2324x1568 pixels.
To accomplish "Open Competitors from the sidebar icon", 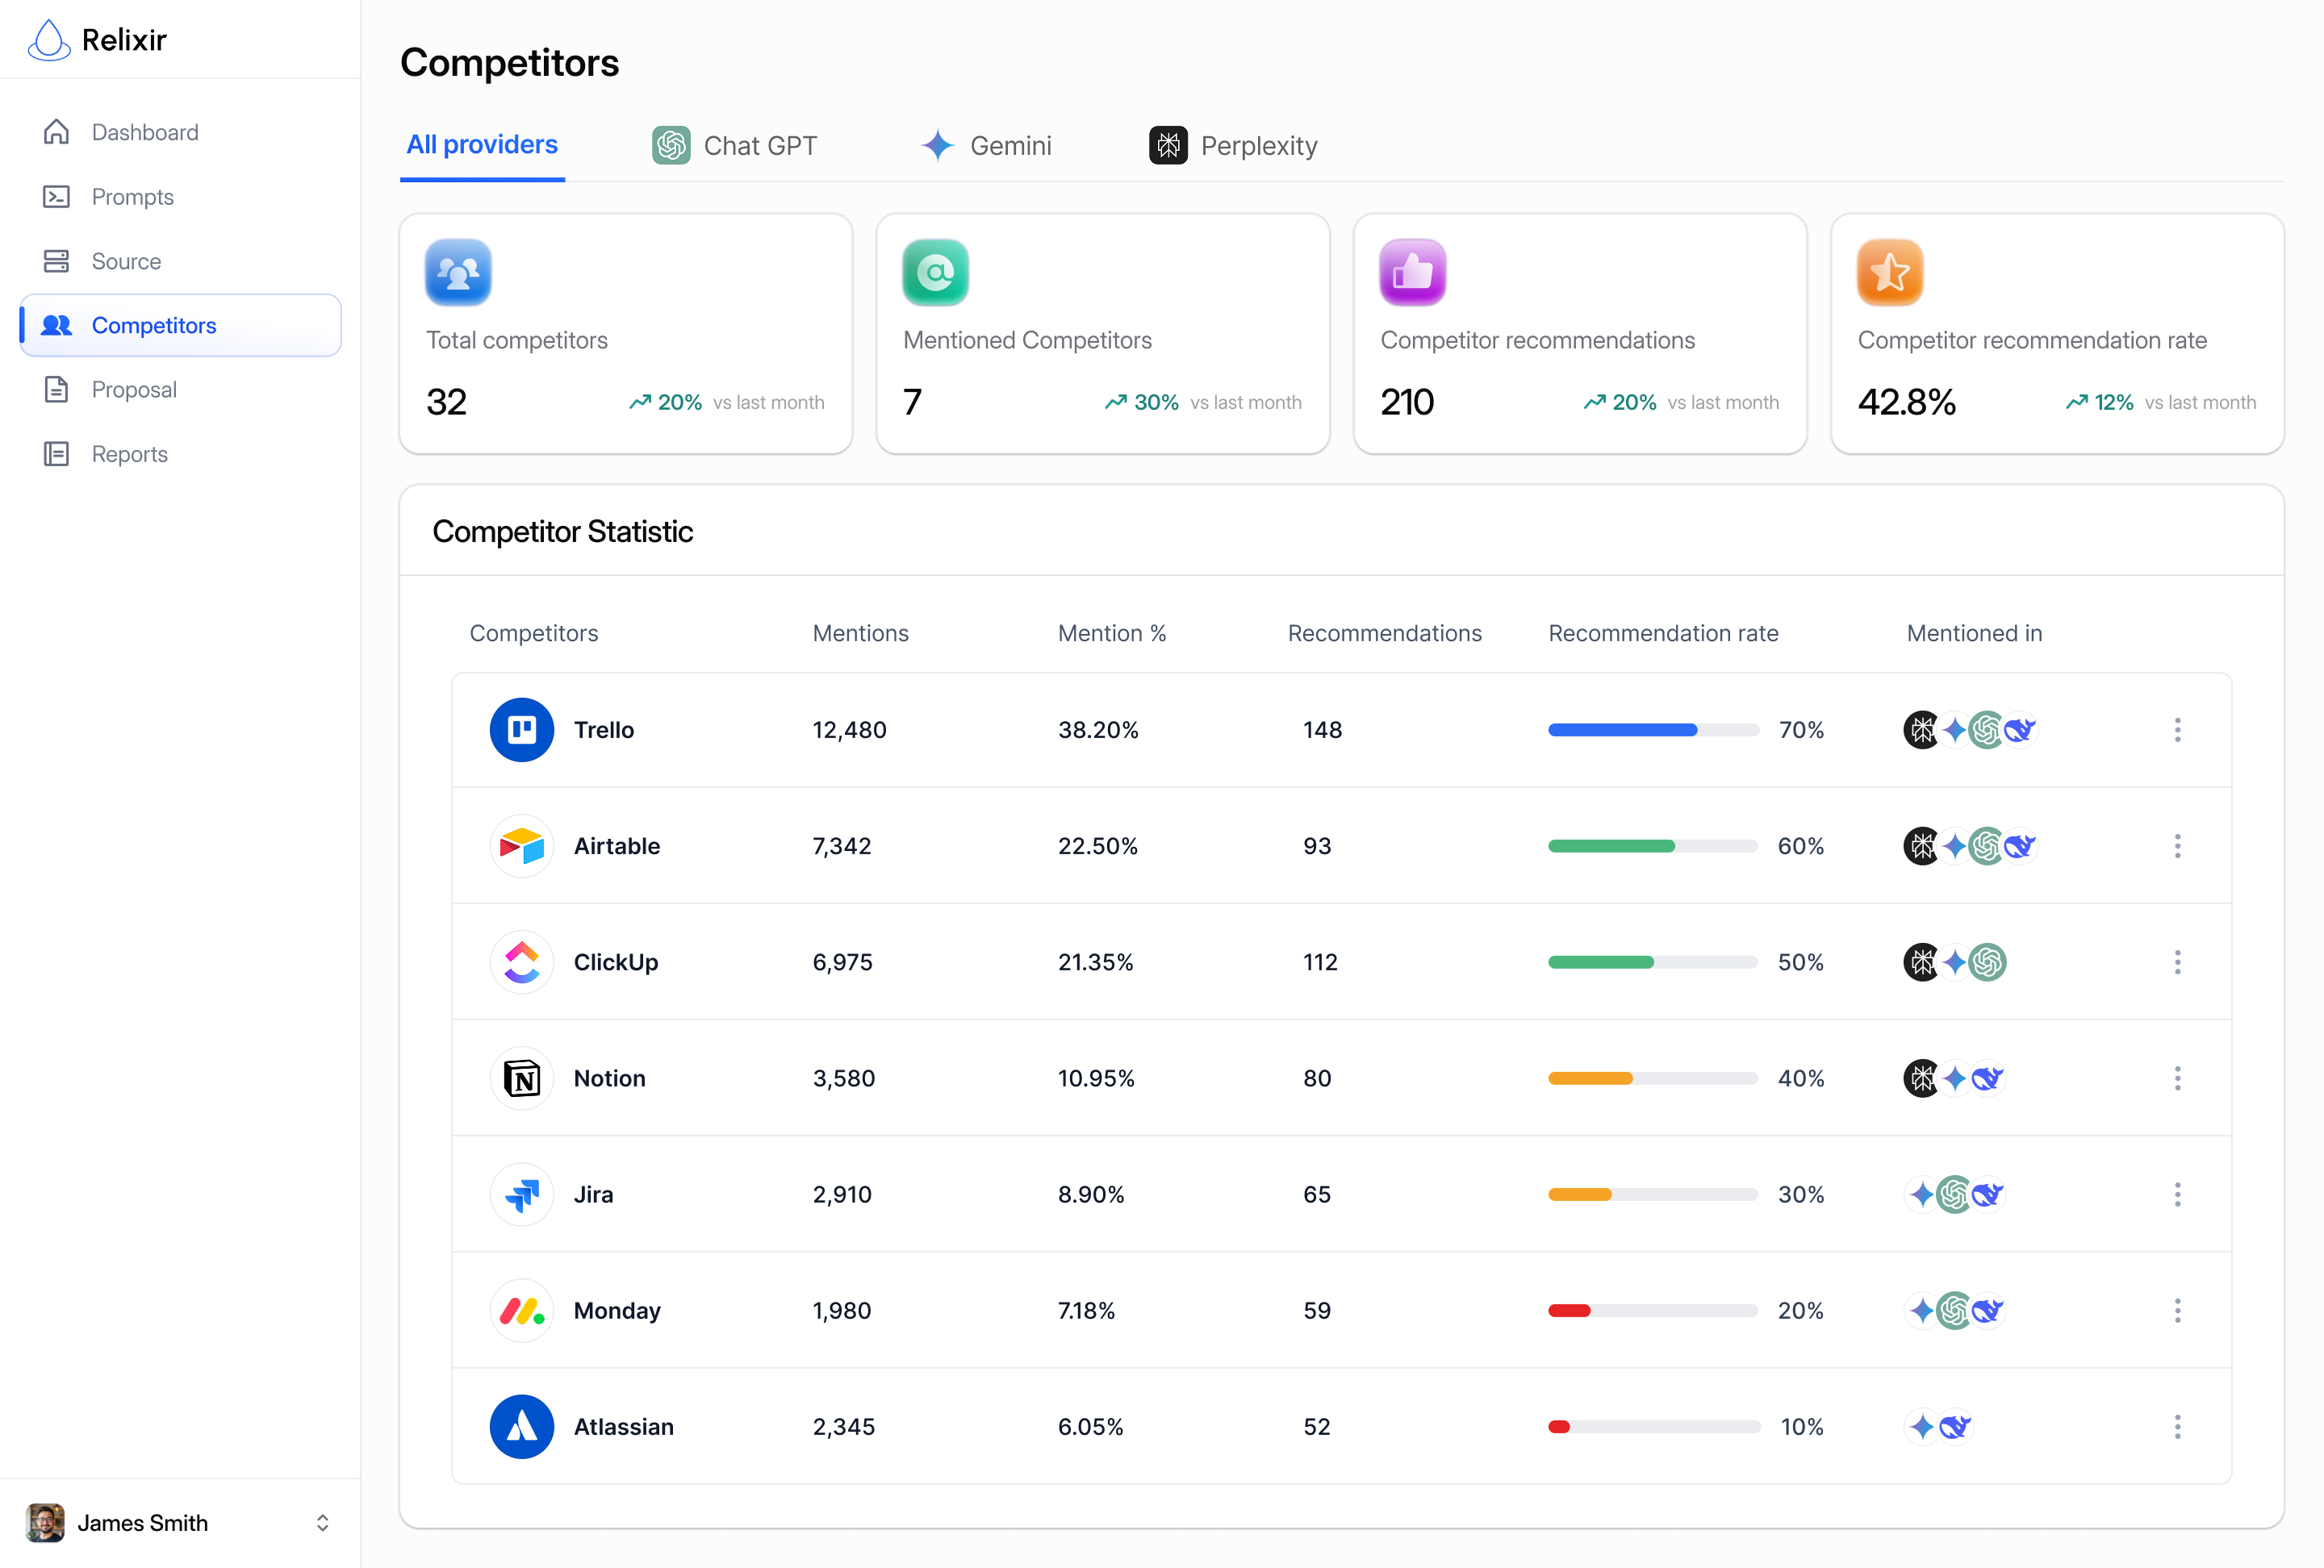I will click(57, 325).
